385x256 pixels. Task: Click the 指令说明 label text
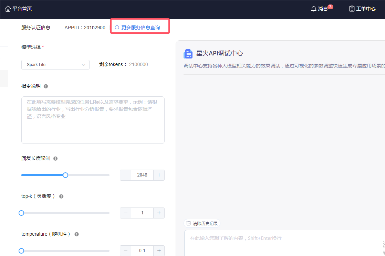31,86
